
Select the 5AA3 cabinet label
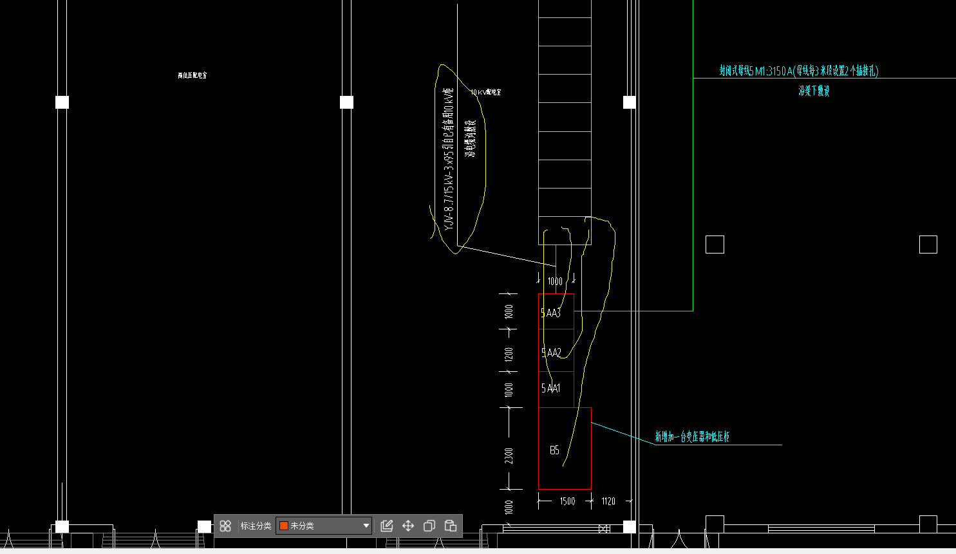coord(550,313)
